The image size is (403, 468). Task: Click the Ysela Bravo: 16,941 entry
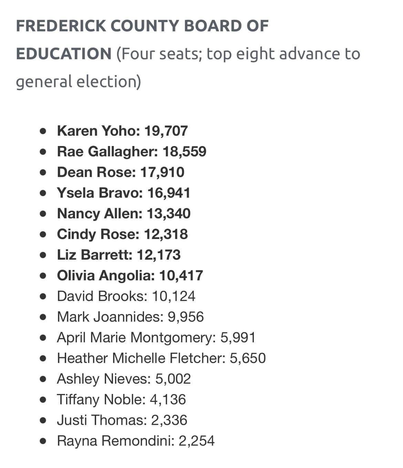click(x=124, y=193)
